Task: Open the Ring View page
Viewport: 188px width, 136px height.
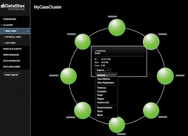Action: coord(15,31)
